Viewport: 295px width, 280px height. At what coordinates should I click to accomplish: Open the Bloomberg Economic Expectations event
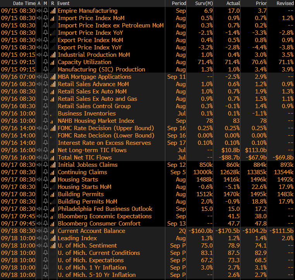pos(105,216)
